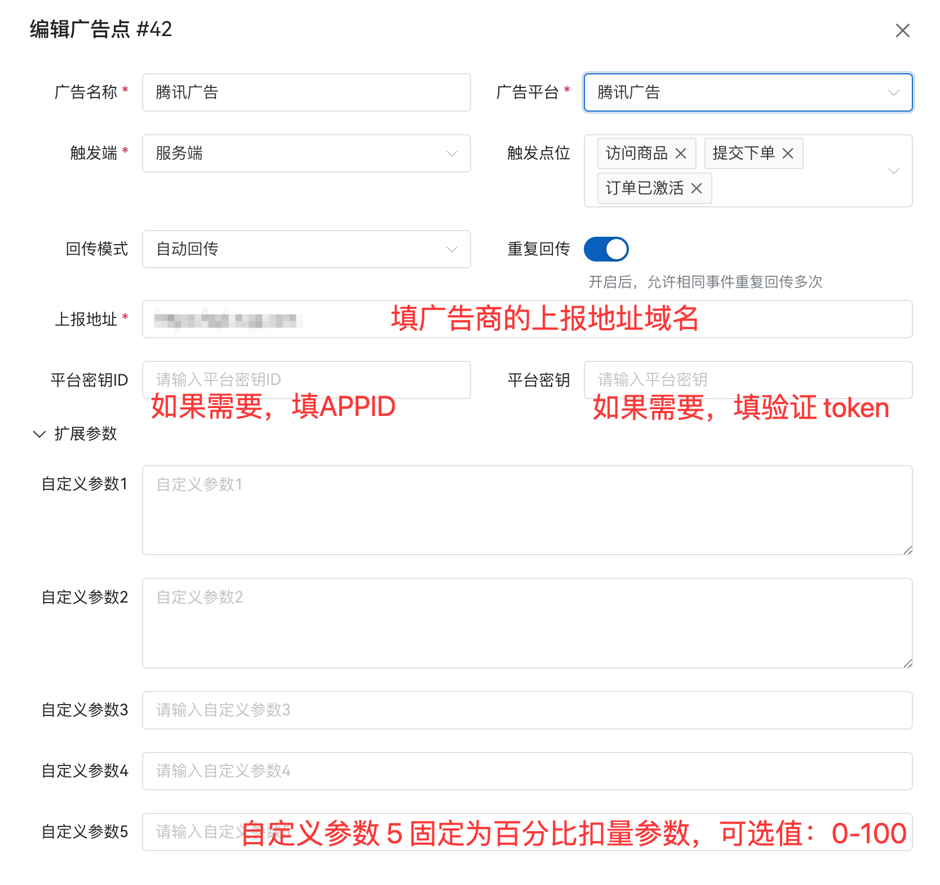Click the 平台密钥 input field
Image resolution: width=940 pixels, height=885 pixels.
pos(748,379)
